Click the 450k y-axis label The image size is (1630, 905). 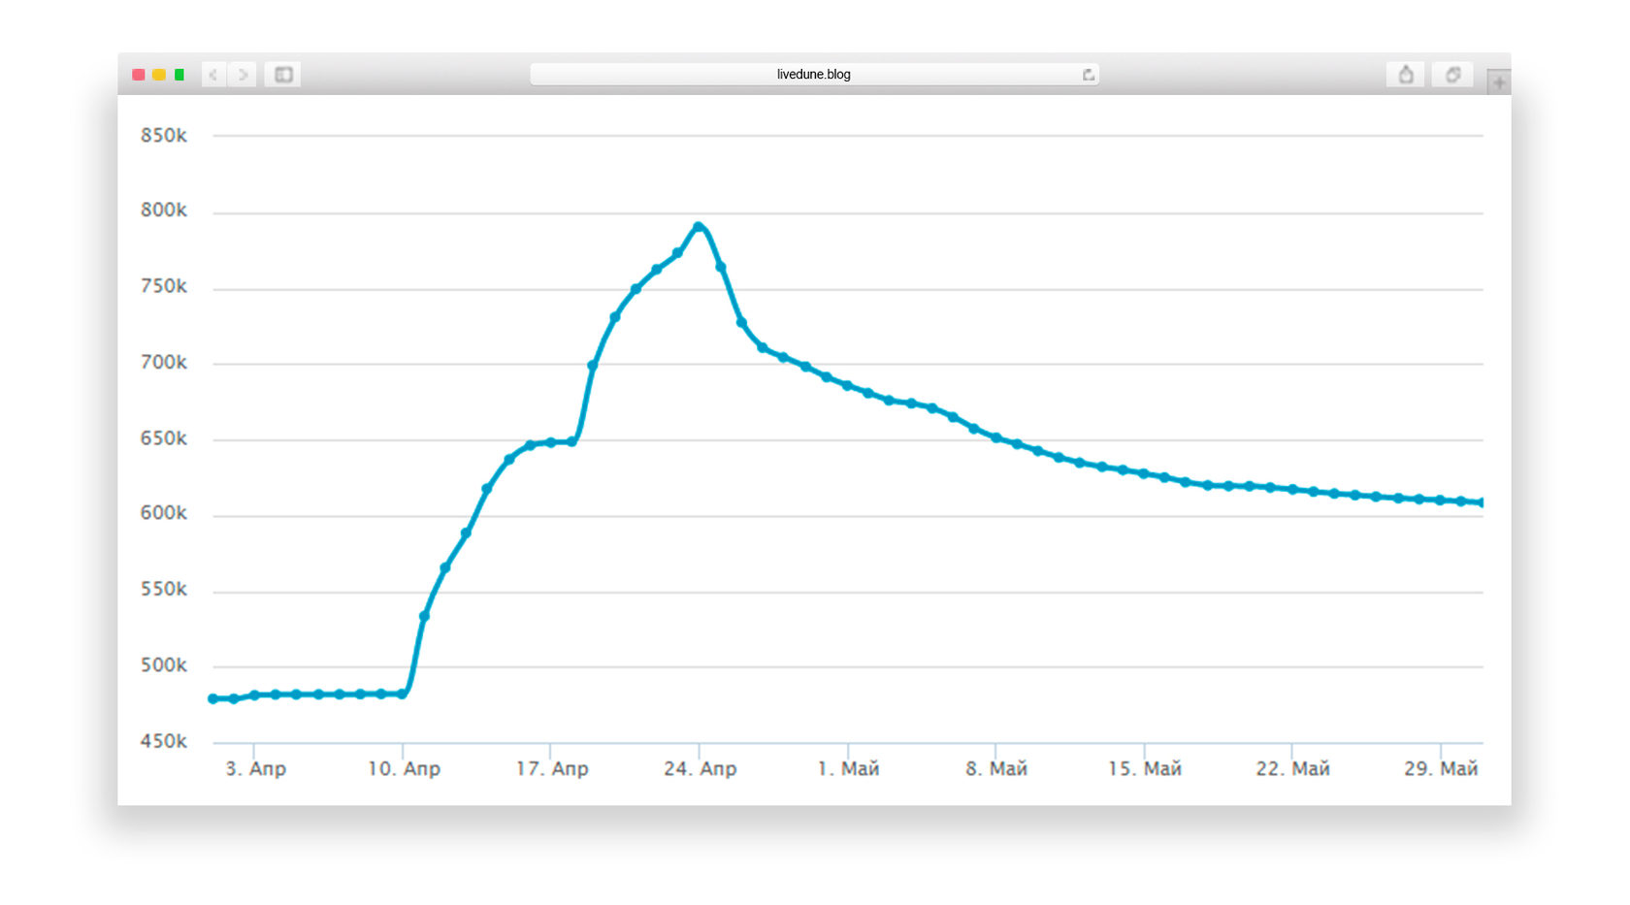[x=163, y=741]
